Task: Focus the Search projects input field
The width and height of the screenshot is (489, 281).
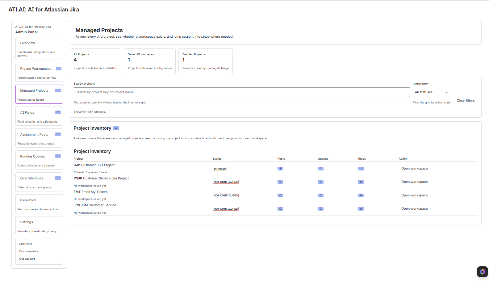Action: 242,92
